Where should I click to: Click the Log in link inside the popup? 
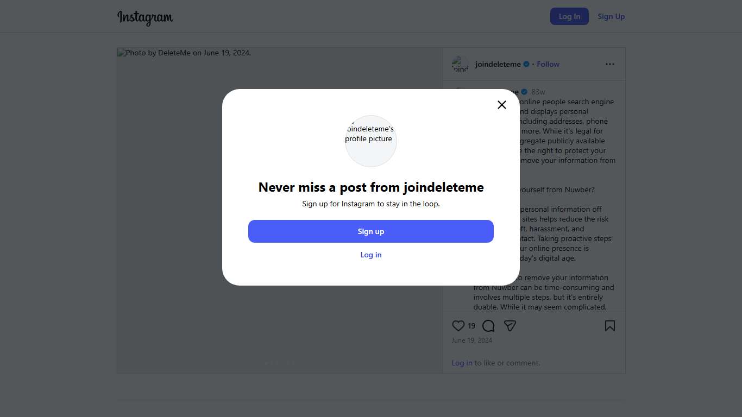coord(371,255)
